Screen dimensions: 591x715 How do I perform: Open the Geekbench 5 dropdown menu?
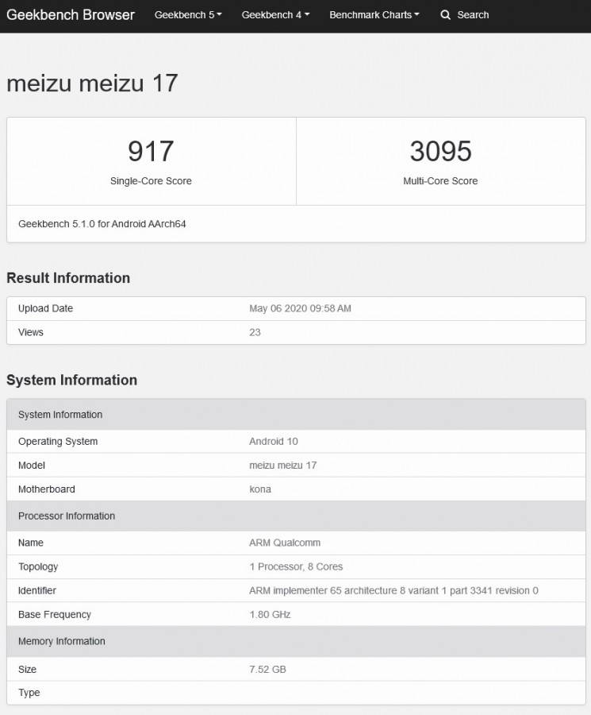click(x=187, y=15)
